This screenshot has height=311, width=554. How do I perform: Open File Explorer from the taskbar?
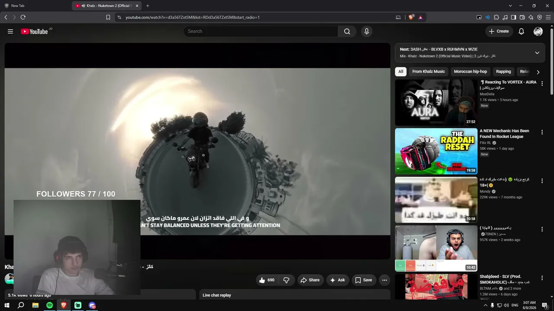pos(35,305)
